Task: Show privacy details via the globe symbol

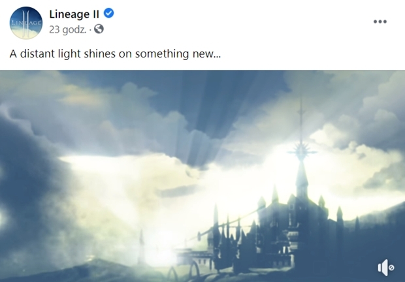Action: pyautogui.click(x=99, y=29)
